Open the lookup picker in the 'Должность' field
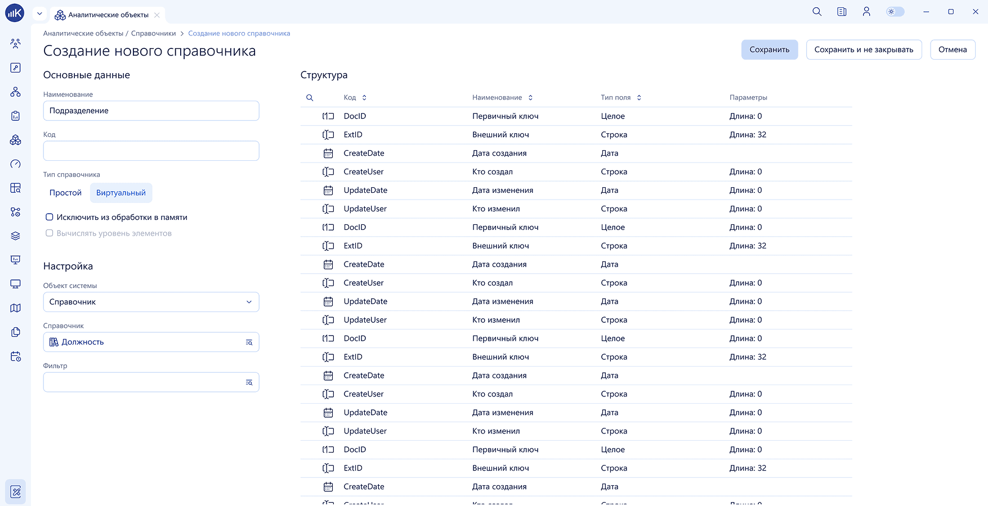 249,342
